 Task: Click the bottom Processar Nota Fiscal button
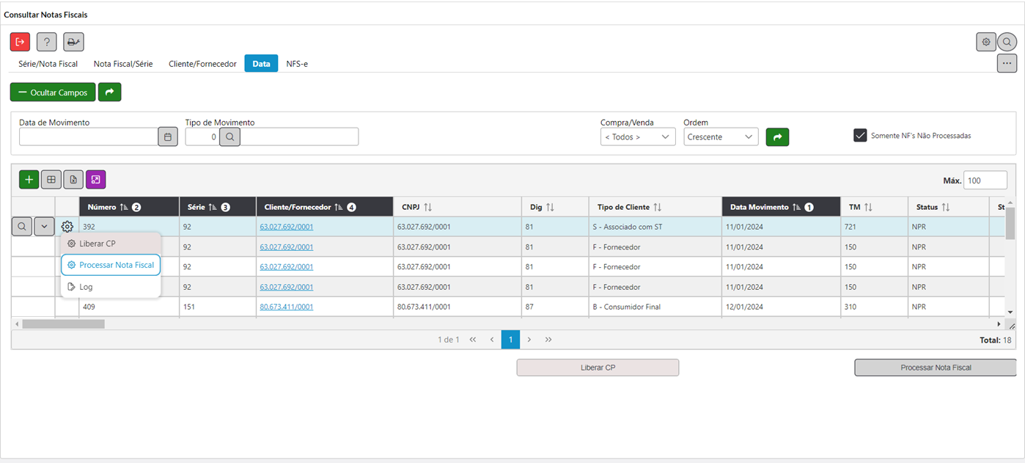(x=936, y=368)
